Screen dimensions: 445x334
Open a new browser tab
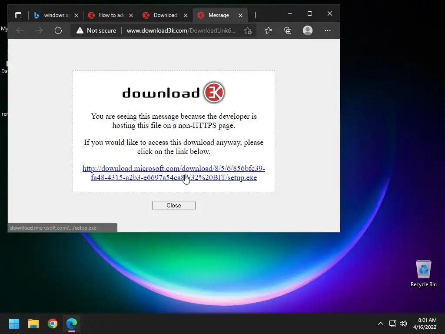255,15
